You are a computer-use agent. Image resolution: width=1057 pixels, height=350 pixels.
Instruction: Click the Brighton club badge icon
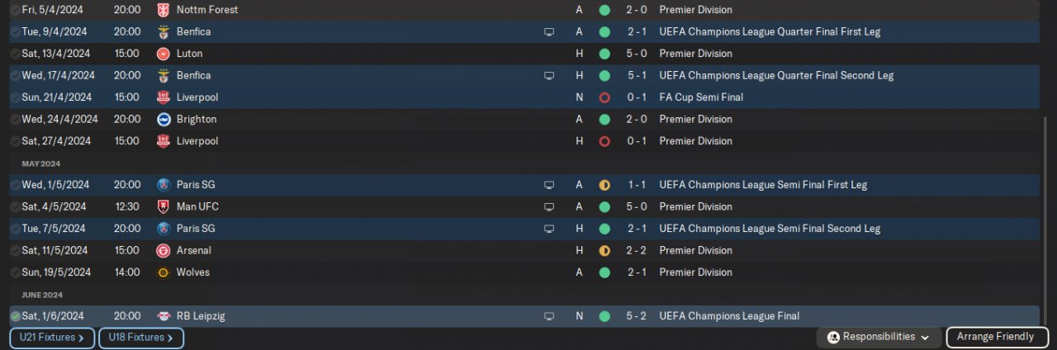(164, 119)
